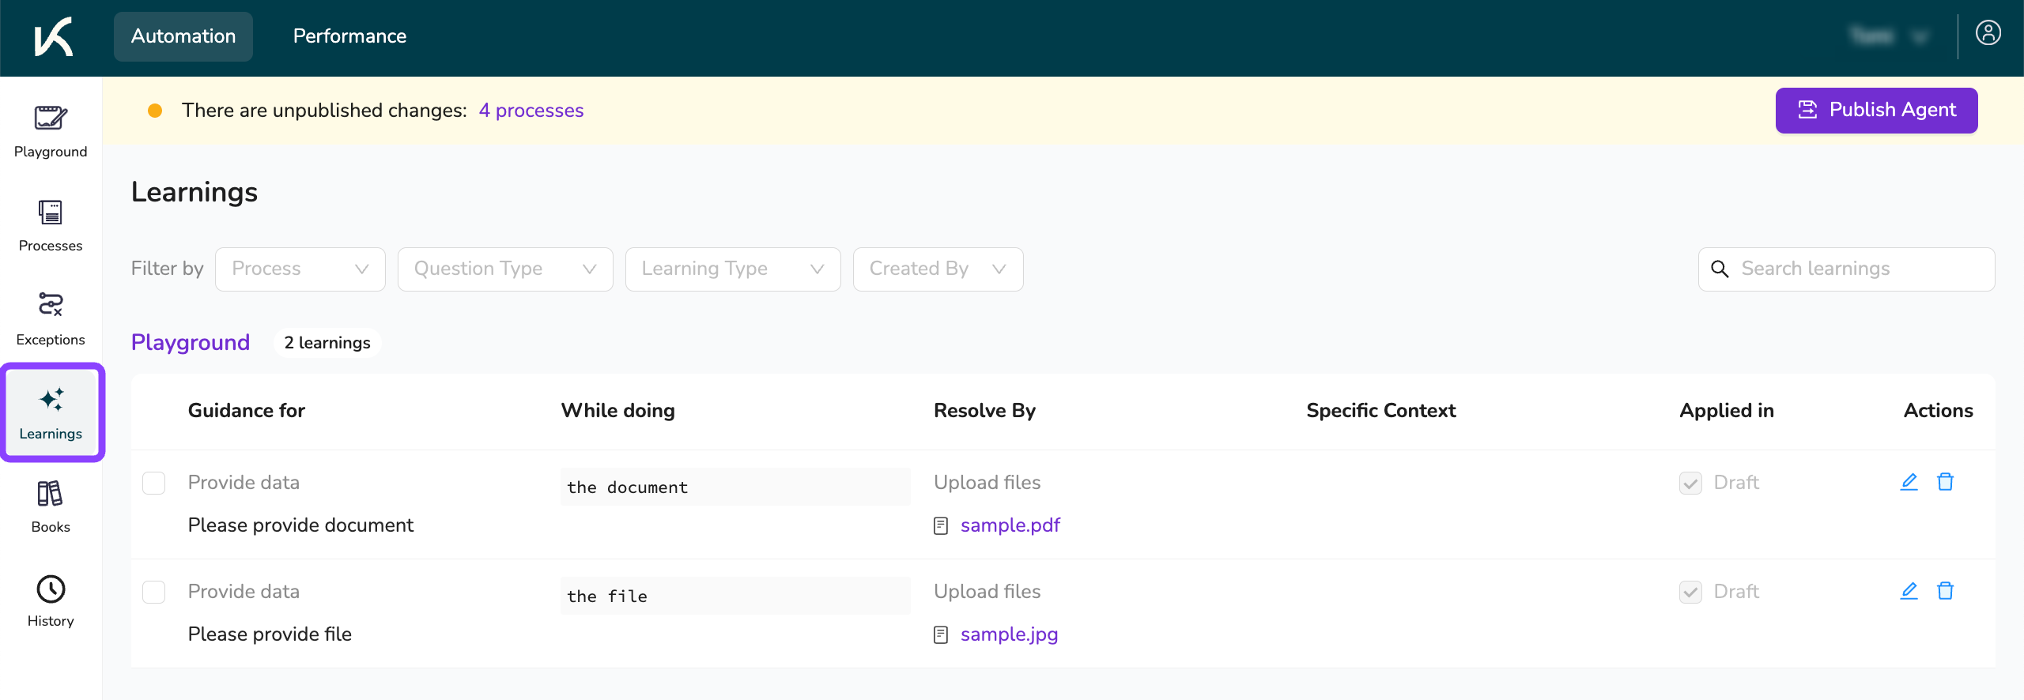Open the Learning Type filter dropdown
Image resolution: width=2024 pixels, height=700 pixels.
pos(732,269)
